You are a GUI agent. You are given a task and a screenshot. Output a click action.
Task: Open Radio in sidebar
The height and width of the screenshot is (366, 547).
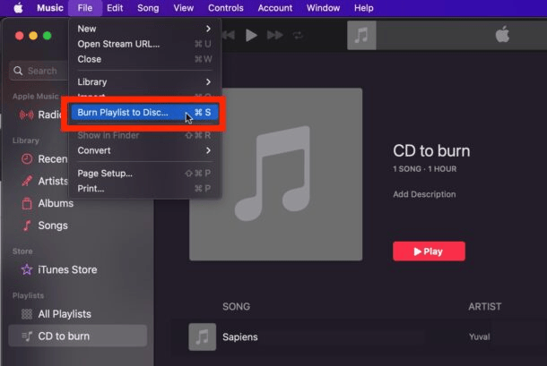(x=50, y=115)
